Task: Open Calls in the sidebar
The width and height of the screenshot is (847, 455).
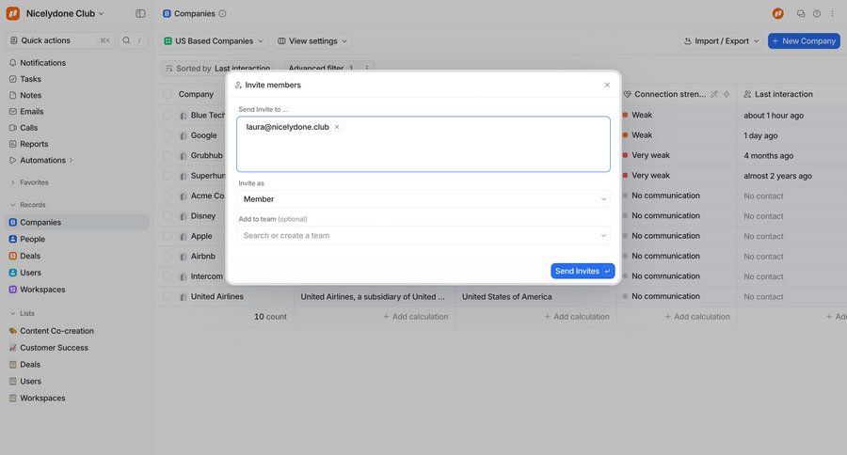Action: [x=77, y=127]
